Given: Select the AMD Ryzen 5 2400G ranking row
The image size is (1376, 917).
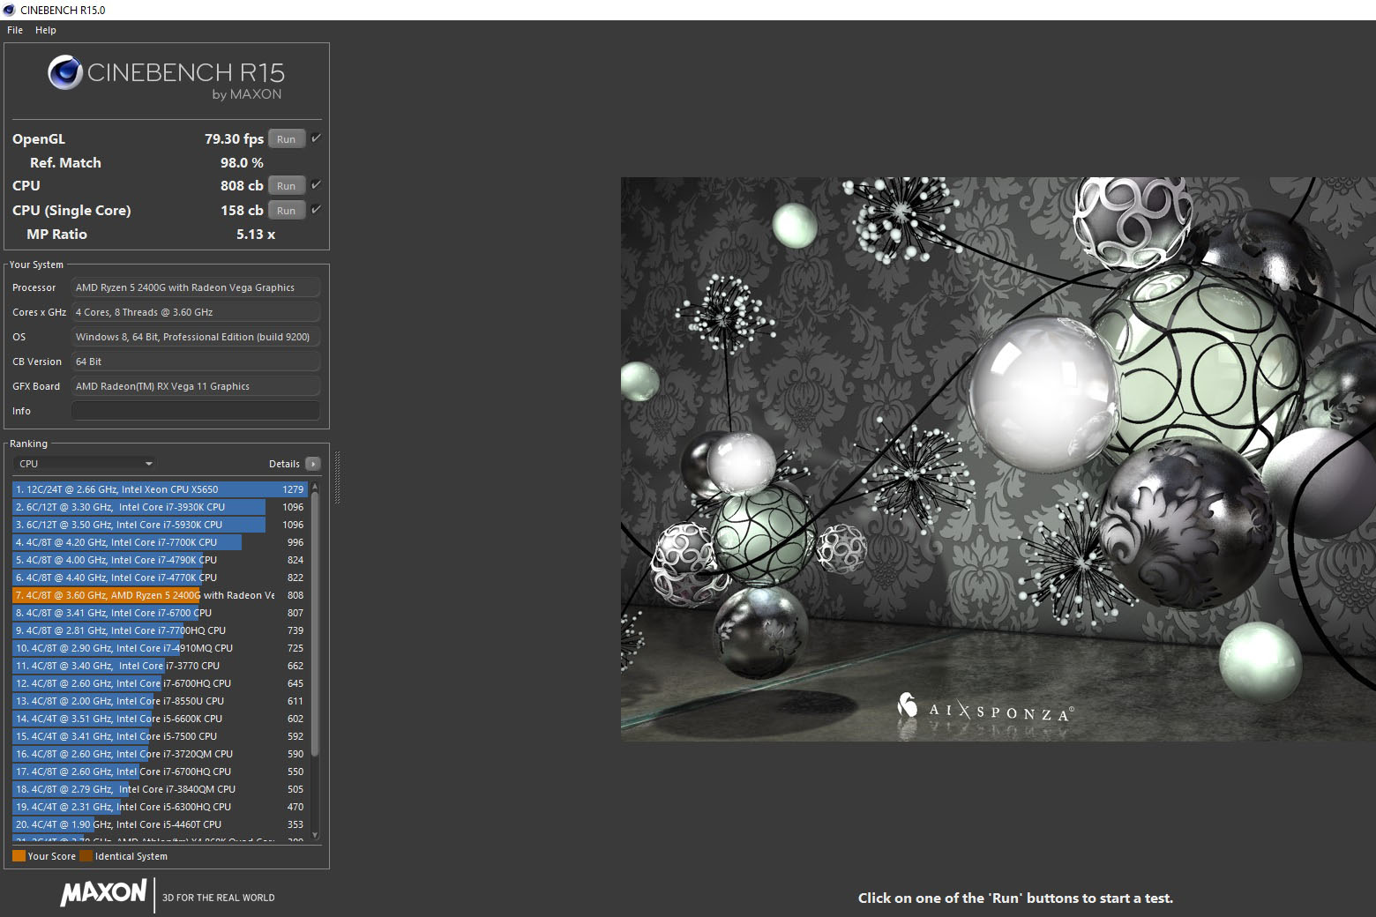Looking at the screenshot, I should tap(160, 595).
